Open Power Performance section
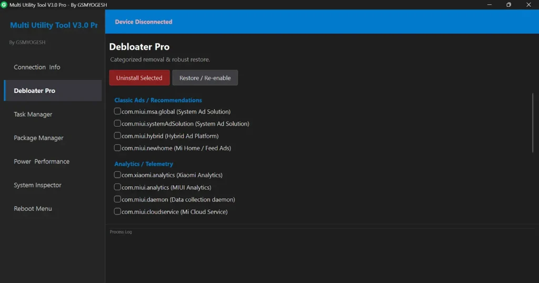This screenshot has height=283, width=539. (x=53, y=161)
